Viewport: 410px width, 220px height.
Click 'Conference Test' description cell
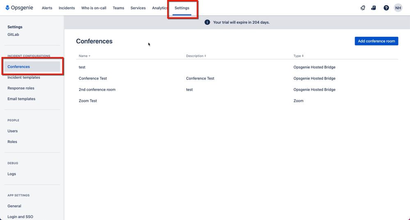(x=200, y=78)
